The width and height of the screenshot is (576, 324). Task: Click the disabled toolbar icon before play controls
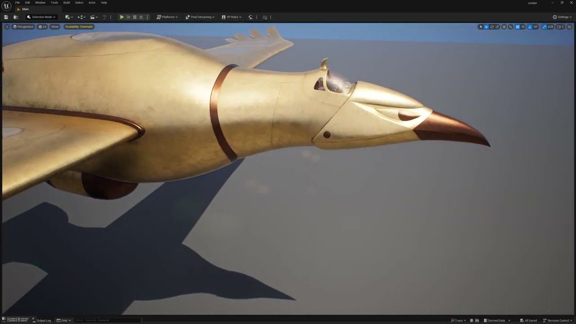[105, 17]
